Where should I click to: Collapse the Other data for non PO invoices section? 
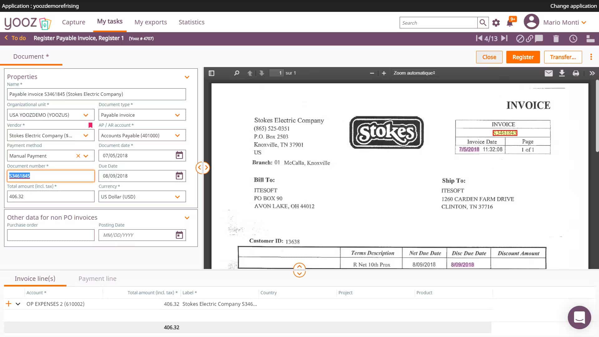(187, 217)
